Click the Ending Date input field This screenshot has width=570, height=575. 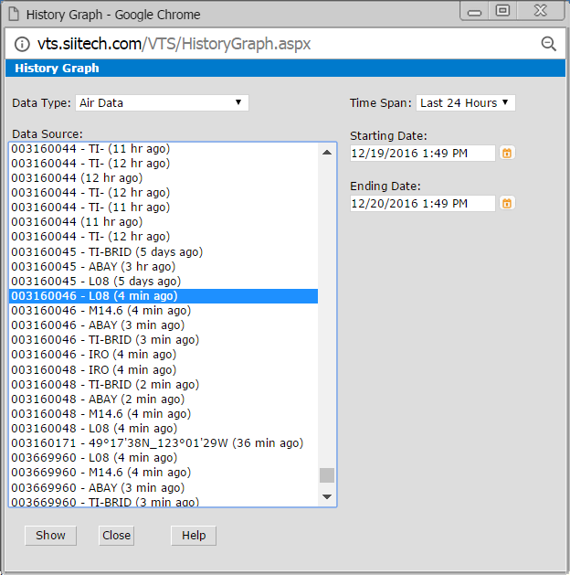(x=422, y=203)
